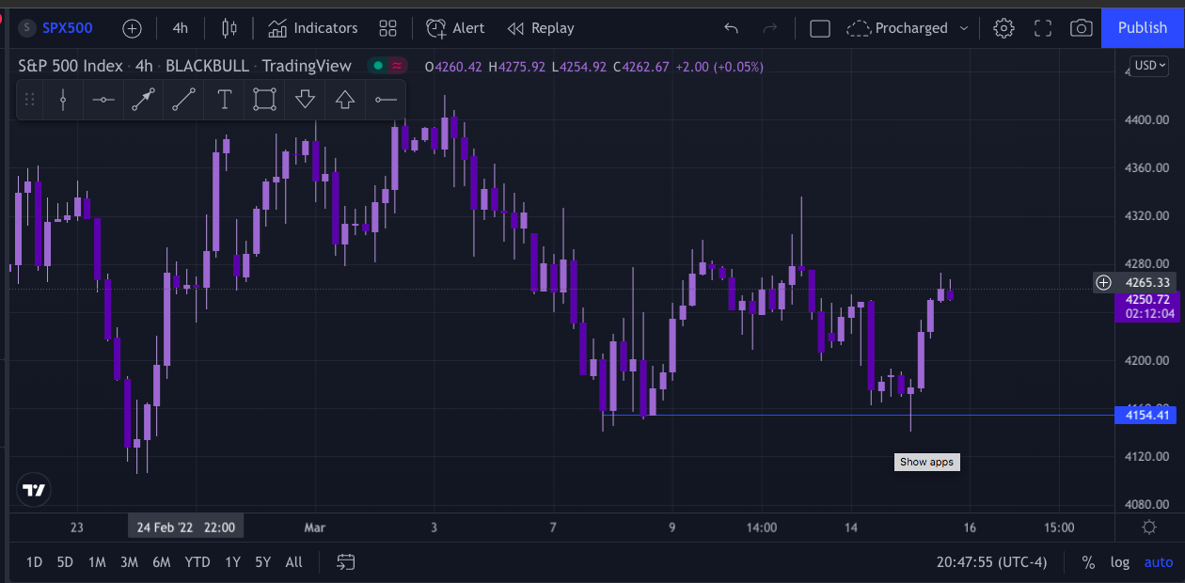Start bar Replay mode
Image resolution: width=1185 pixels, height=583 pixels.
point(541,28)
